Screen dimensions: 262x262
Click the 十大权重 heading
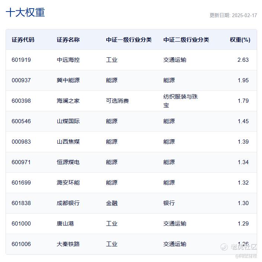[25, 12]
